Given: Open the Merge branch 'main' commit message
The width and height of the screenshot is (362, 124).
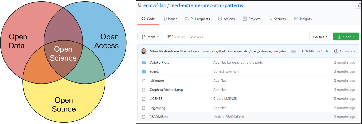Looking at the screenshot, I should point(234,51).
